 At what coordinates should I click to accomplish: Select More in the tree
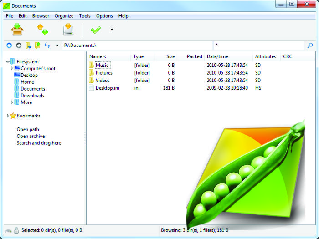pyautogui.click(x=26, y=102)
